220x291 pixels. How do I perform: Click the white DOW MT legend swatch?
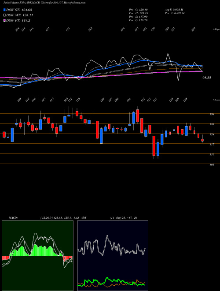[4, 15]
